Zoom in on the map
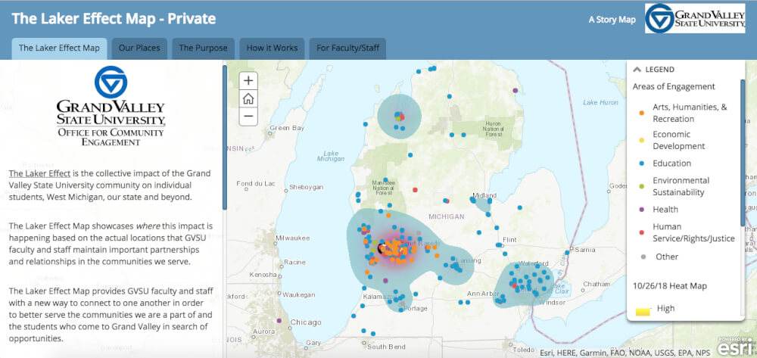Screen dimensions: 757x358 pos(248,81)
